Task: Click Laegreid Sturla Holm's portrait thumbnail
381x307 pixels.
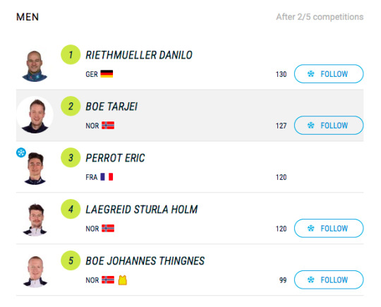Action: (35, 219)
